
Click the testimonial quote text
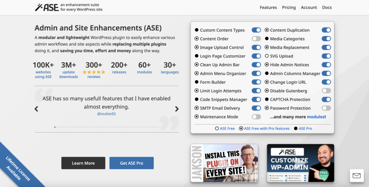(x=106, y=103)
